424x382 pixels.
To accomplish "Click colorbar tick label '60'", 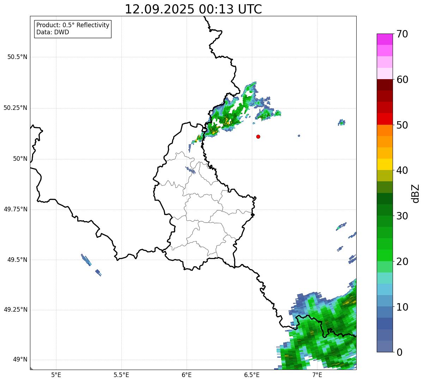I will (x=402, y=80).
